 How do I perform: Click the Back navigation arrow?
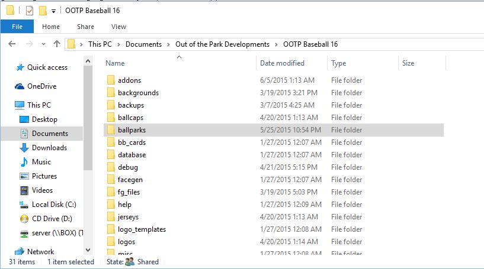click(13, 44)
